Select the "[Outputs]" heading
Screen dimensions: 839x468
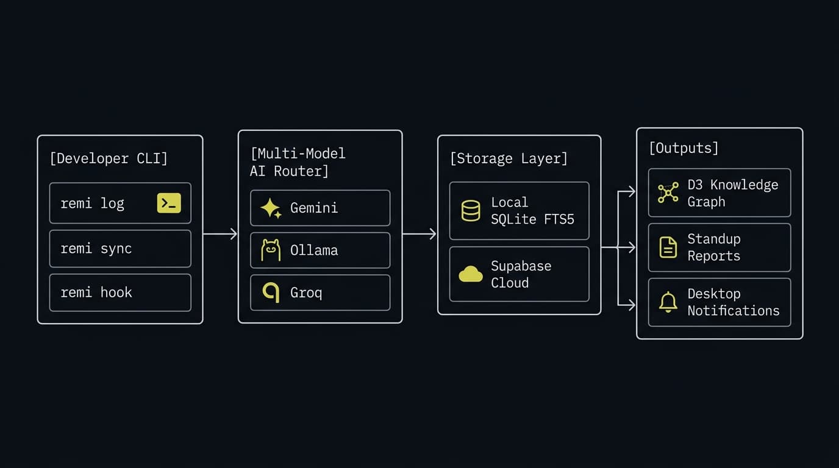684,148
